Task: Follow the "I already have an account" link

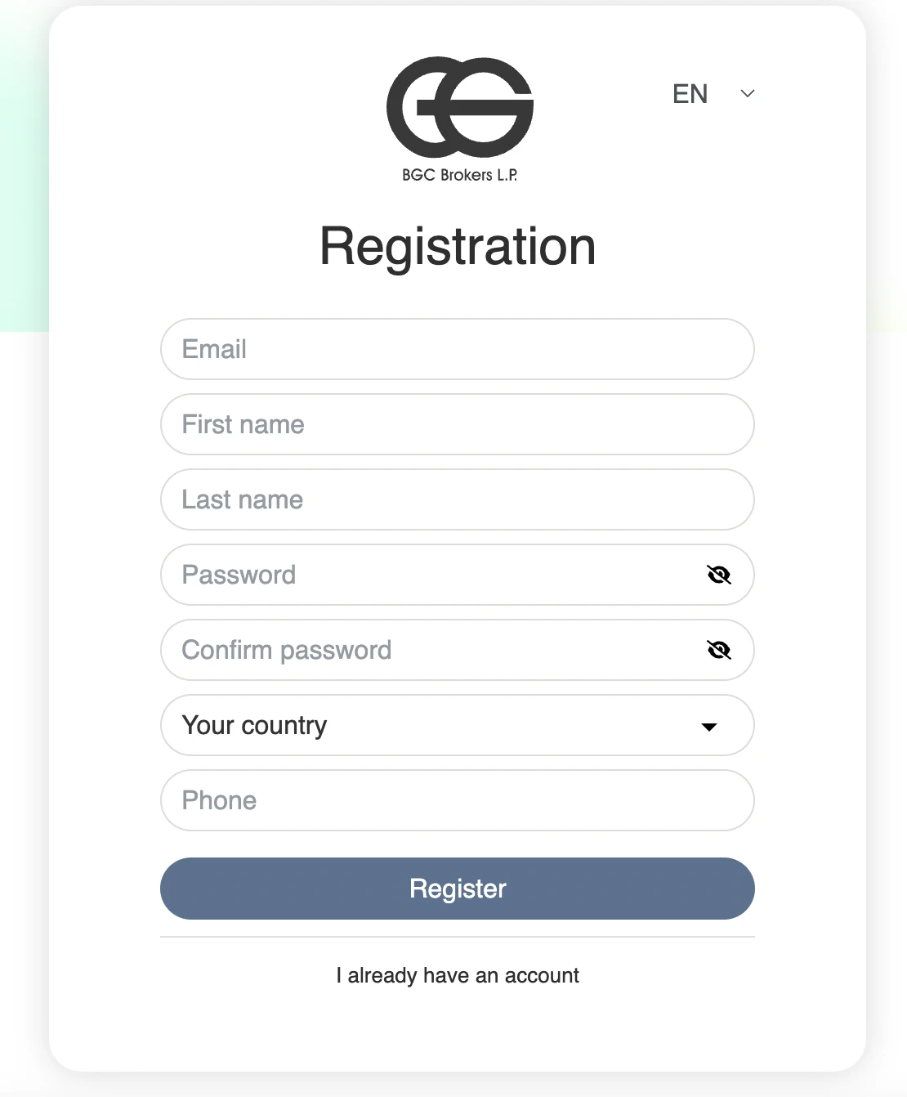Action: pos(458,975)
